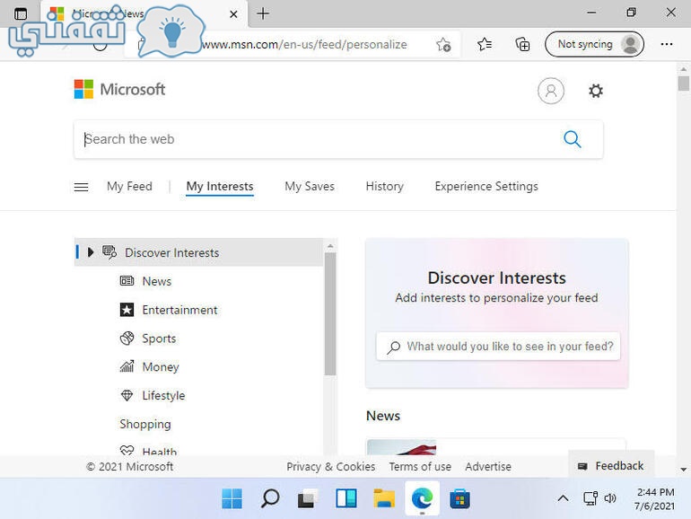Switch to the My Feed tab
Image resolution: width=691 pixels, height=519 pixels.
coord(129,187)
